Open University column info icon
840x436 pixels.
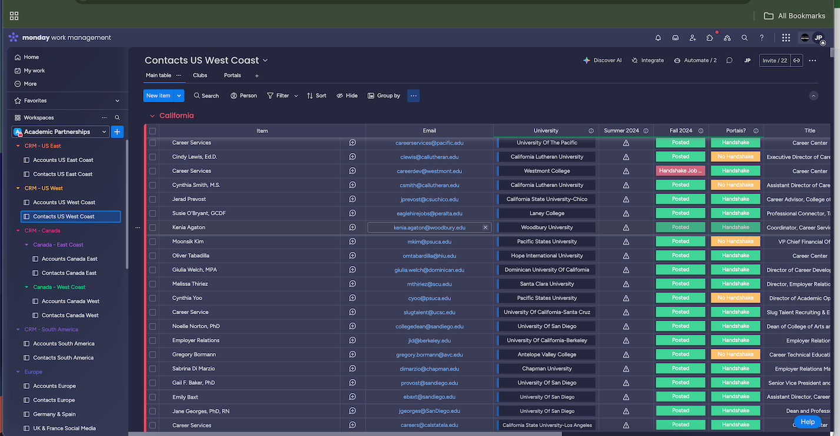click(591, 131)
